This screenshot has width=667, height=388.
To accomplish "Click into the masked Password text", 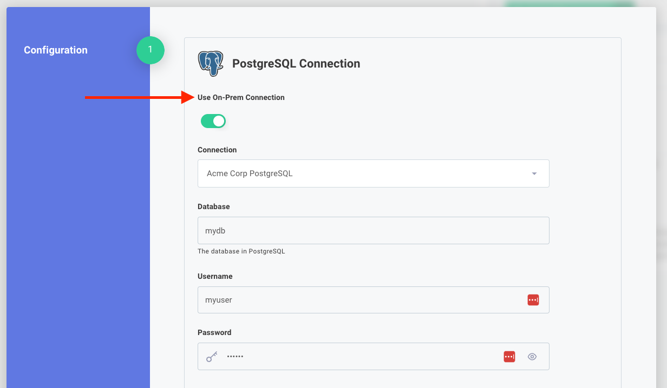I will 236,357.
